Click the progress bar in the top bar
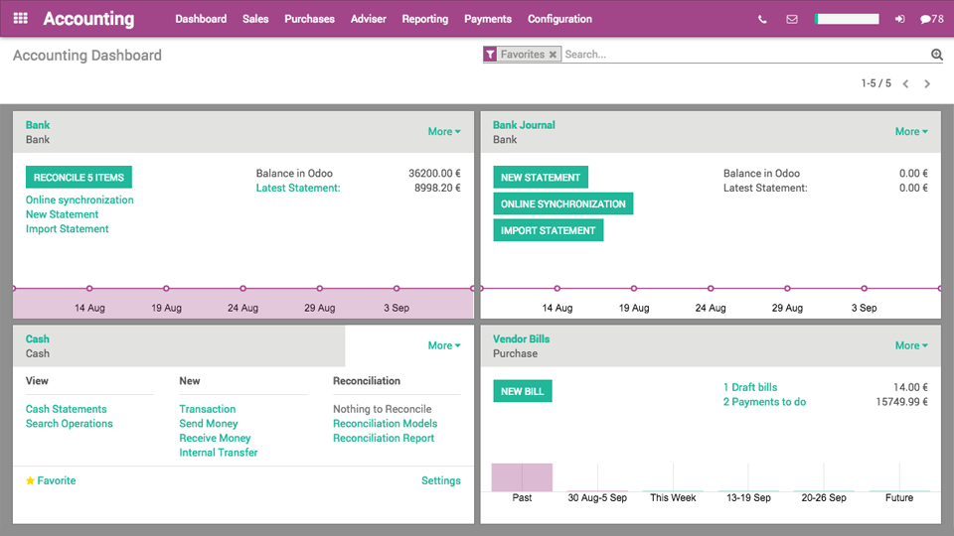This screenshot has width=954, height=536. pos(847,19)
